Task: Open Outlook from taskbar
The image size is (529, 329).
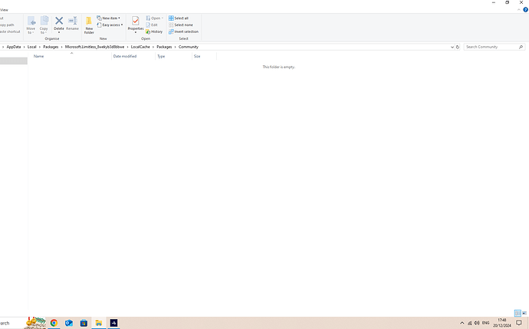Action: [x=69, y=323]
